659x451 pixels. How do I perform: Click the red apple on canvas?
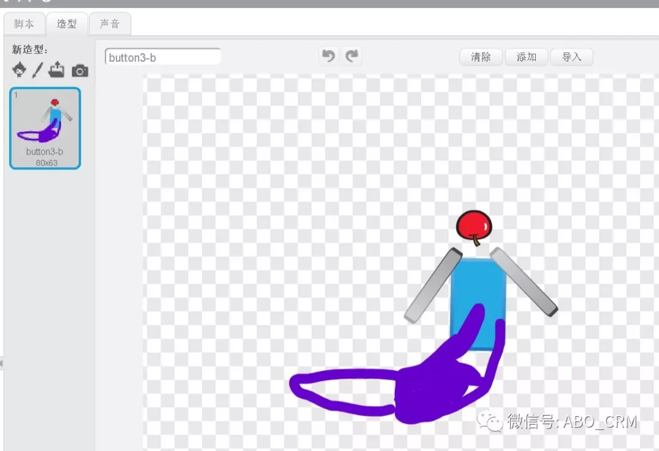(x=474, y=228)
